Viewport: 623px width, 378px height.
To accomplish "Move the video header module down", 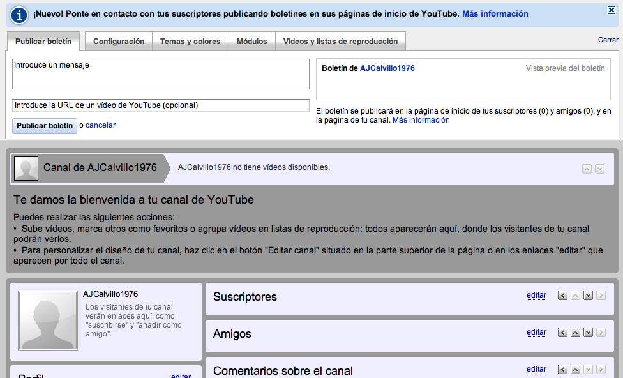I will (599, 169).
